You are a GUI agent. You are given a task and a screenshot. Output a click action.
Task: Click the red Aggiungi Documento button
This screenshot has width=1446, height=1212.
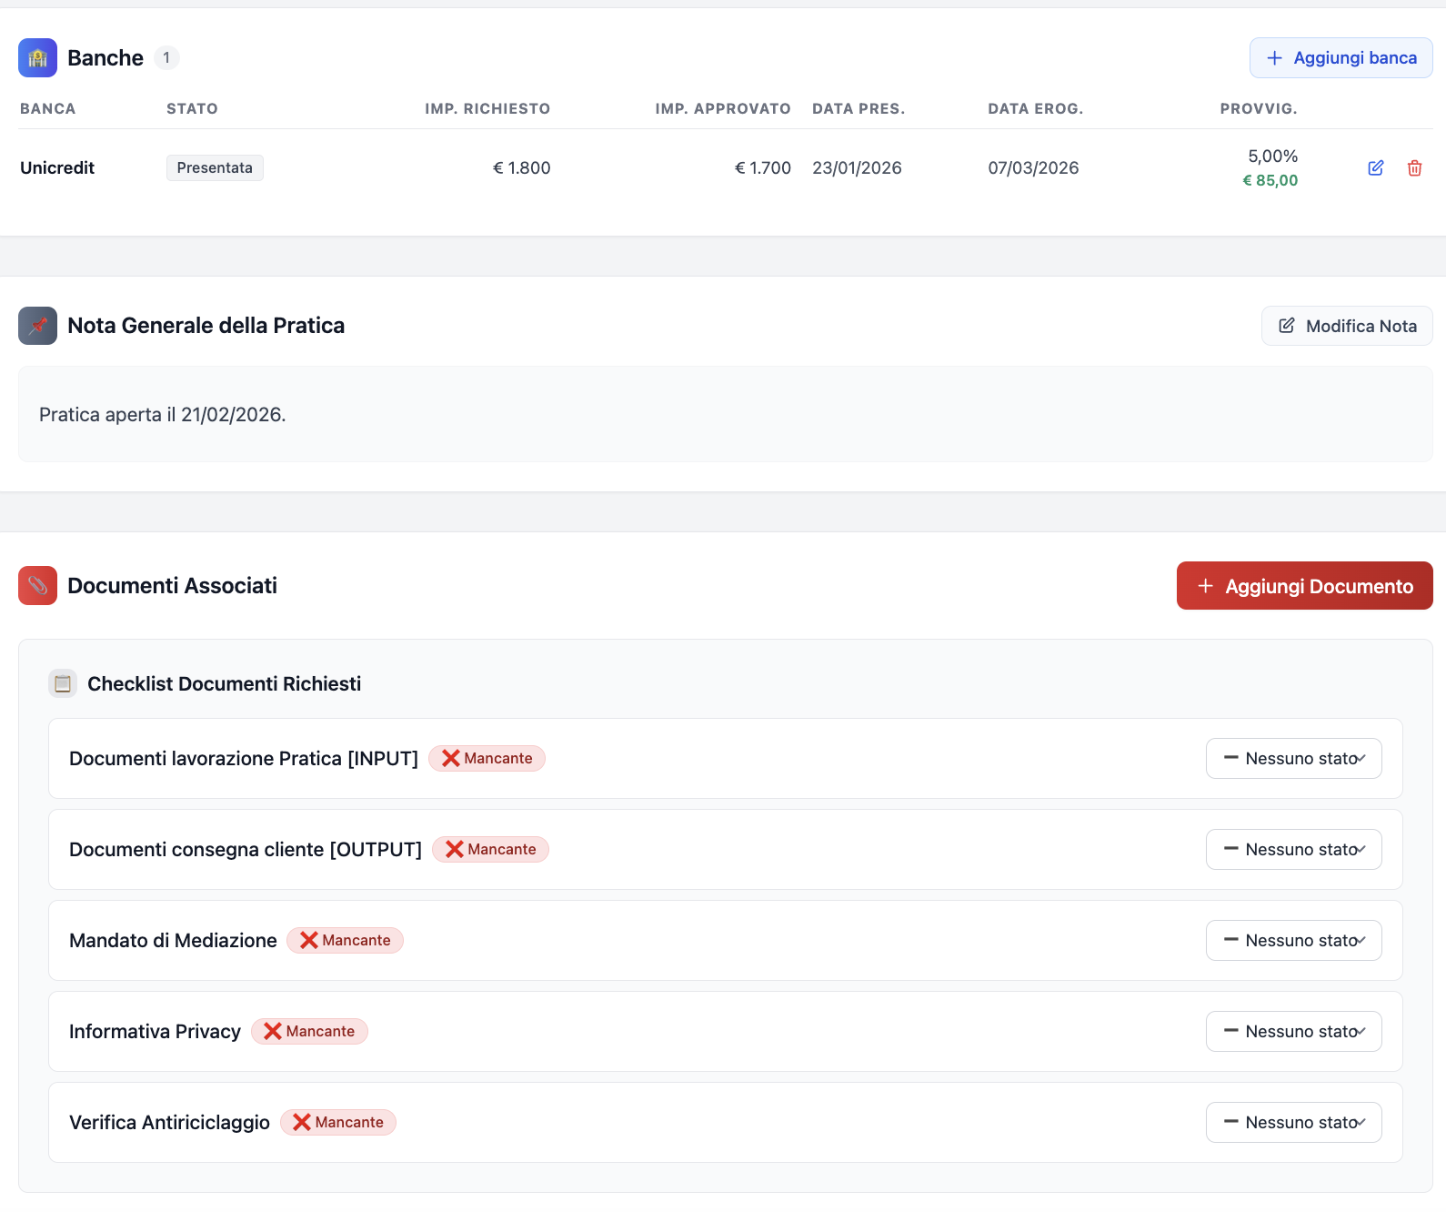(x=1304, y=586)
